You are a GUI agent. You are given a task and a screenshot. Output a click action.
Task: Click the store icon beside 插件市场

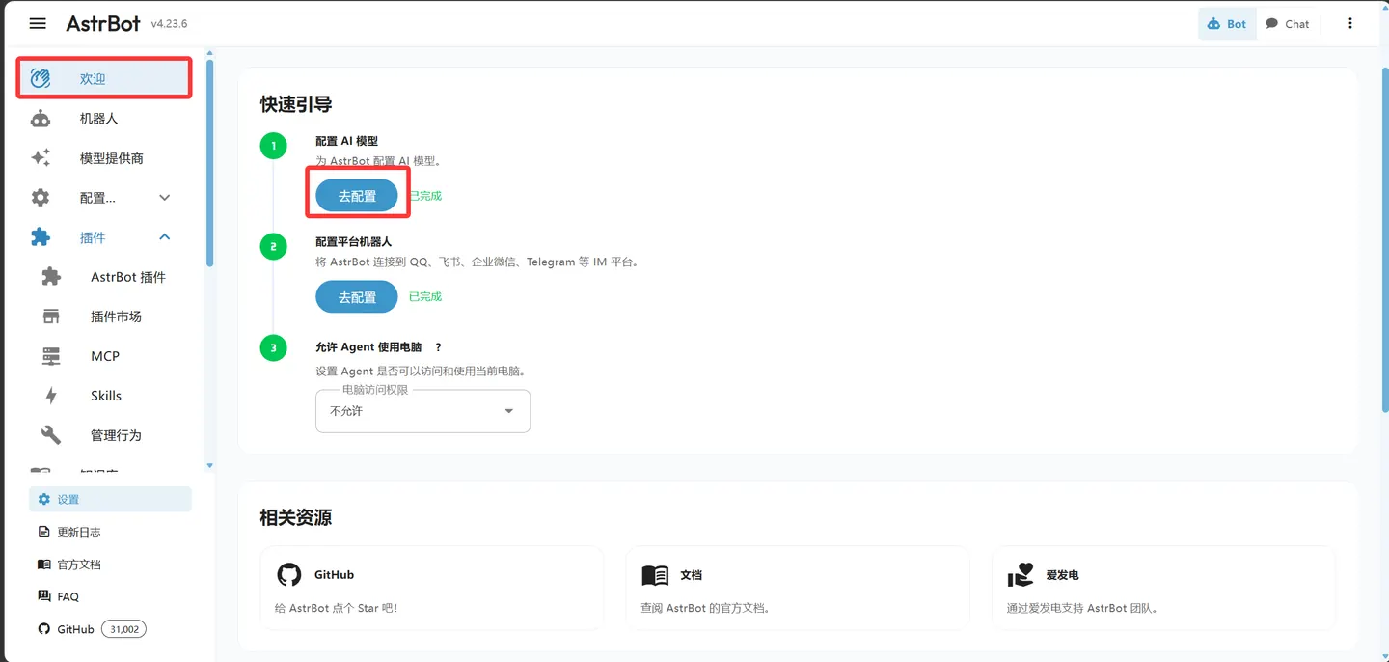coord(51,317)
